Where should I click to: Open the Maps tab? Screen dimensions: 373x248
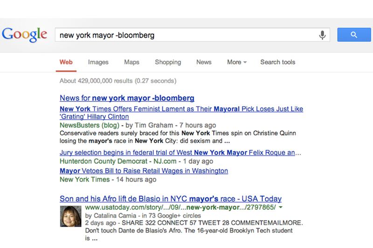(131, 62)
